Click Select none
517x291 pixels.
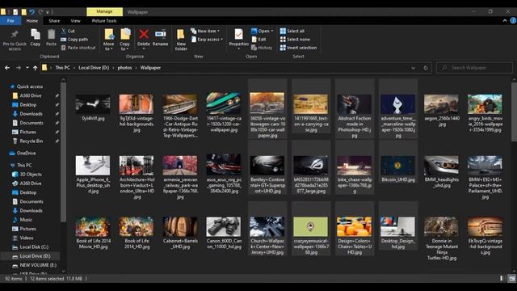pos(295,40)
